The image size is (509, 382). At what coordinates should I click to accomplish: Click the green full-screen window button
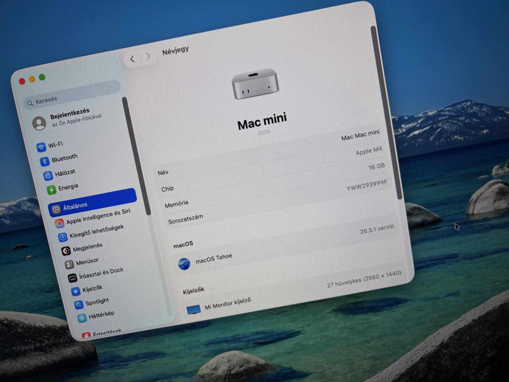pos(42,77)
